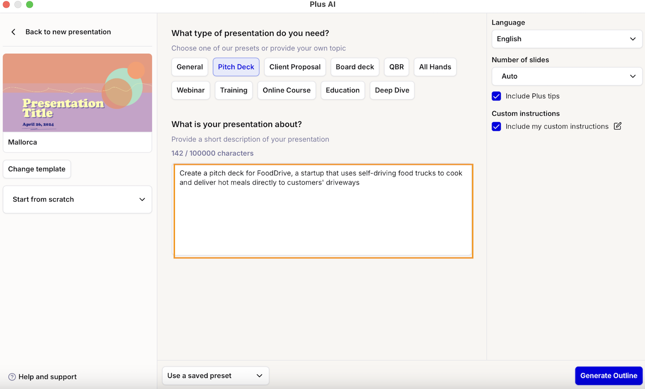Select the Board deck preset
Viewport: 645px width, 389px height.
355,67
